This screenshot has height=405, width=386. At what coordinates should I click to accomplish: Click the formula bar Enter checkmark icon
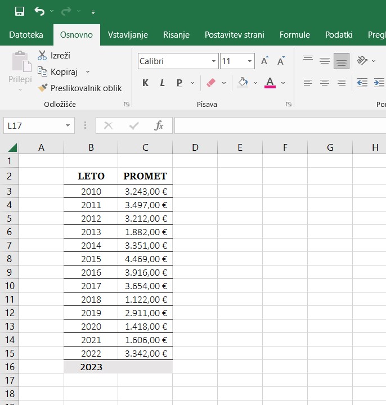pos(134,125)
